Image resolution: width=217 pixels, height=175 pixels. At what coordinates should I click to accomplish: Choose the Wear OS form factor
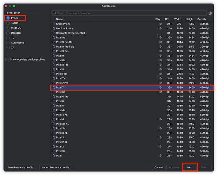click(8, 28)
